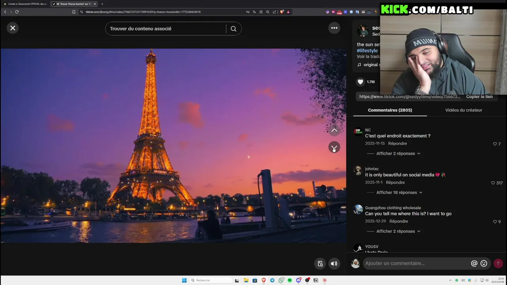Expand 'Afficher 2 réponses' under Guangzhou comment
This screenshot has height=285, width=507.
(398, 231)
